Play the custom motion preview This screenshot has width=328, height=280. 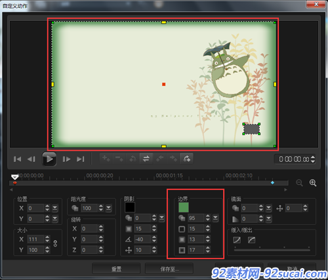(49, 159)
